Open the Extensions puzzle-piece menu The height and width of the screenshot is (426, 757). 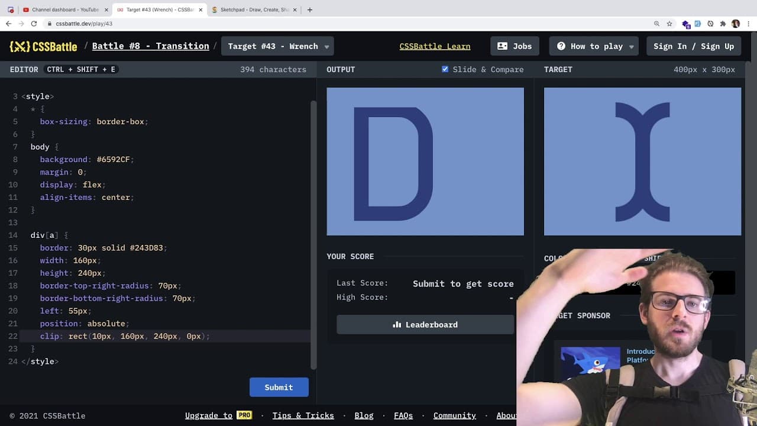[723, 24]
